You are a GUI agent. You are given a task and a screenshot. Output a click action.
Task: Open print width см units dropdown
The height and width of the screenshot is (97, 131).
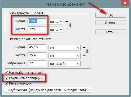click(x=64, y=48)
